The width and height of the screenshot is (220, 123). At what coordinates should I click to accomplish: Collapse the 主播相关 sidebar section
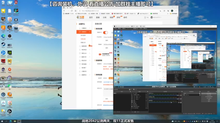[x=90, y=28]
